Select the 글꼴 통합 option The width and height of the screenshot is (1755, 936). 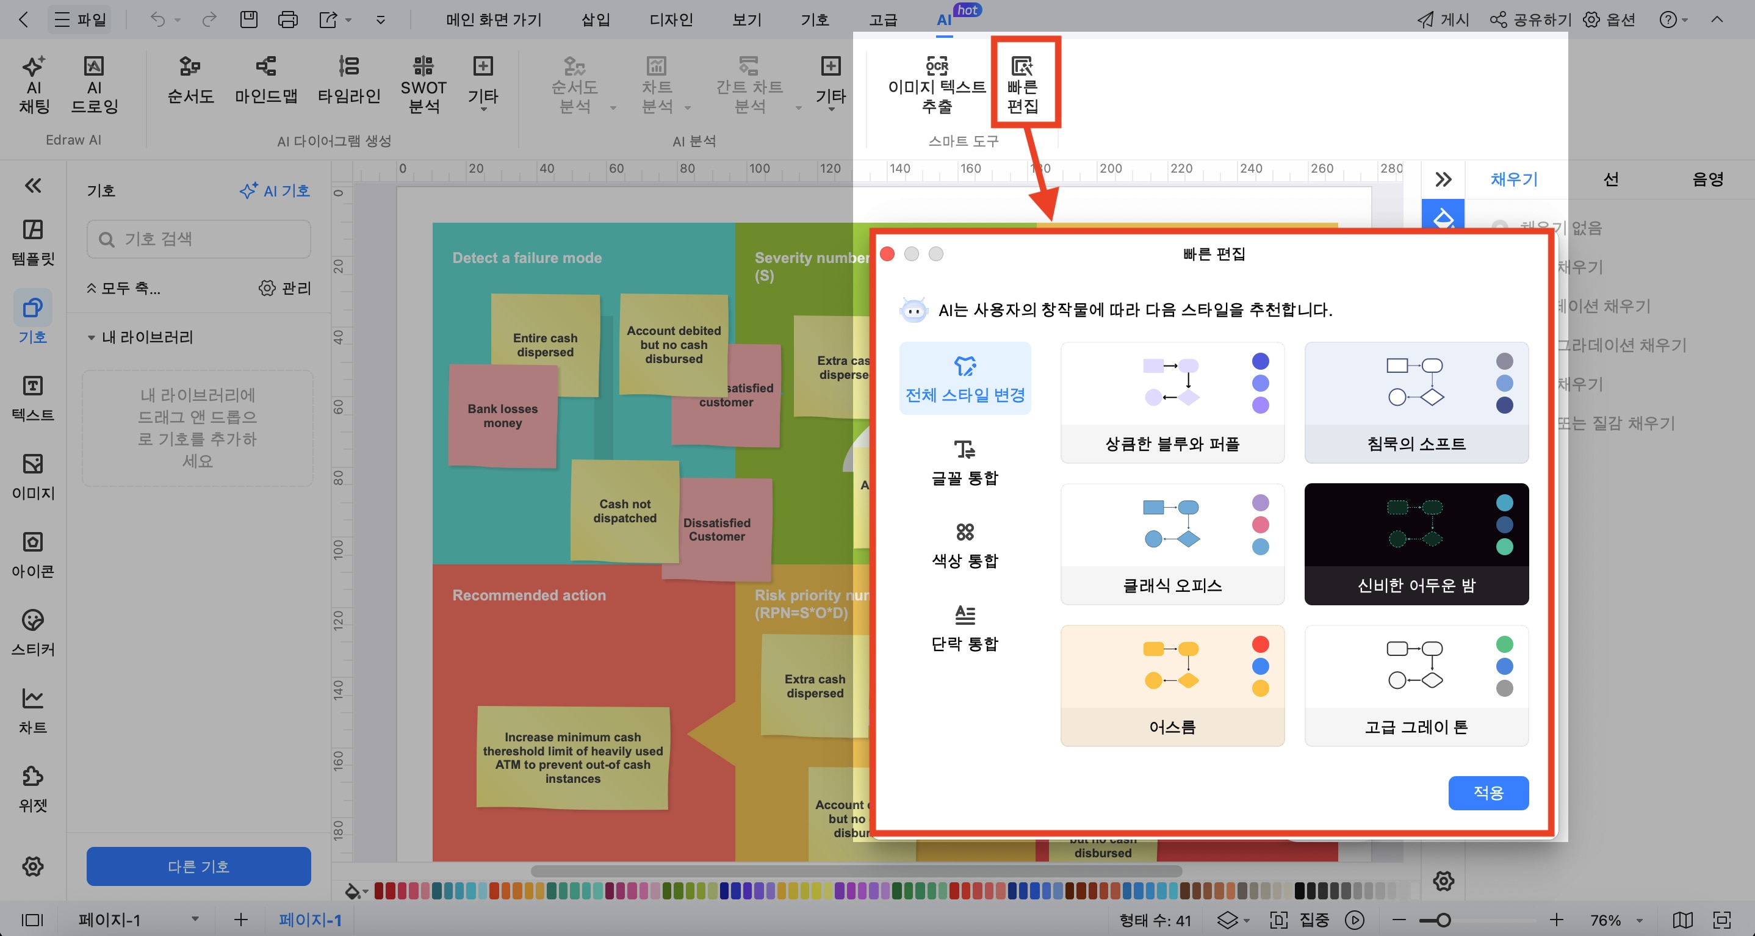[x=964, y=462]
